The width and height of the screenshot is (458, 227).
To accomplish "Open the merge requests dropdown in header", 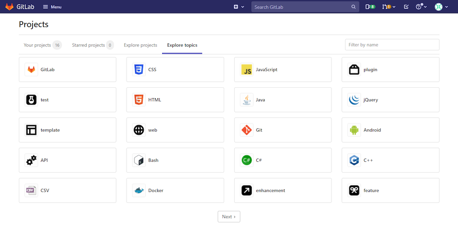I will (x=389, y=7).
